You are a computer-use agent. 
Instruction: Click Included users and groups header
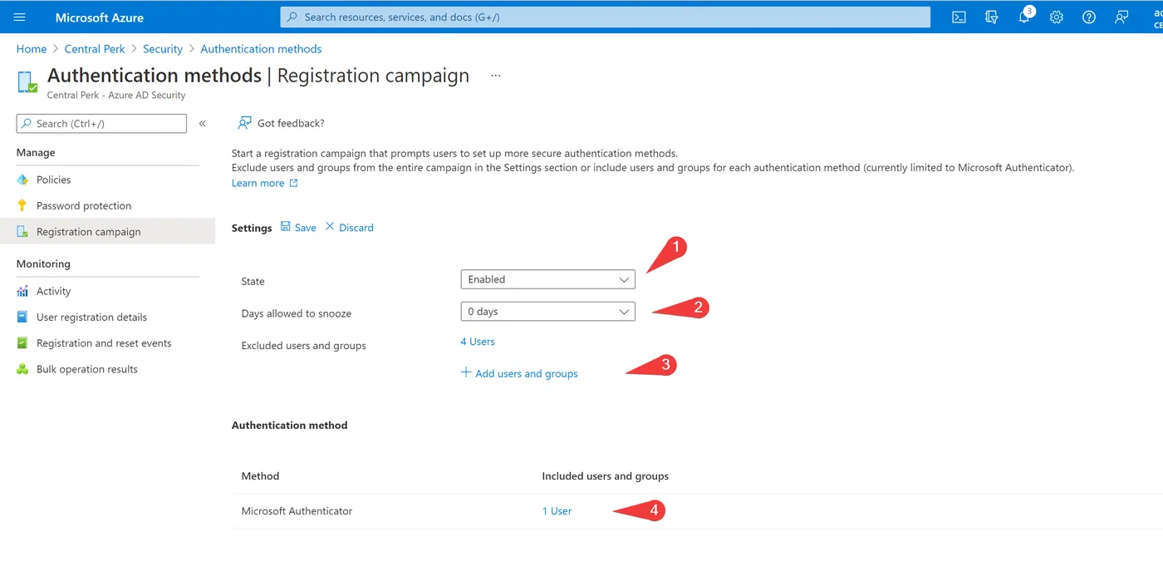(606, 476)
